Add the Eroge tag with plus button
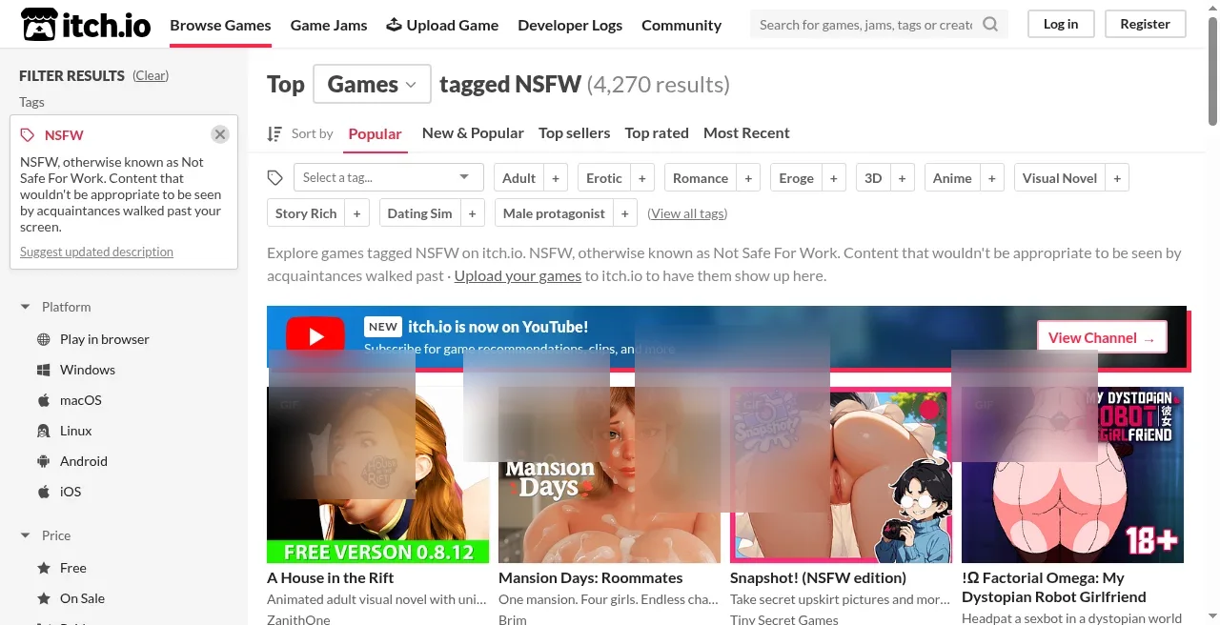 [834, 178]
